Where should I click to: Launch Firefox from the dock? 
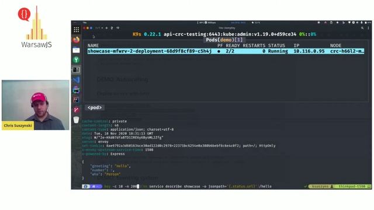[x=77, y=40]
